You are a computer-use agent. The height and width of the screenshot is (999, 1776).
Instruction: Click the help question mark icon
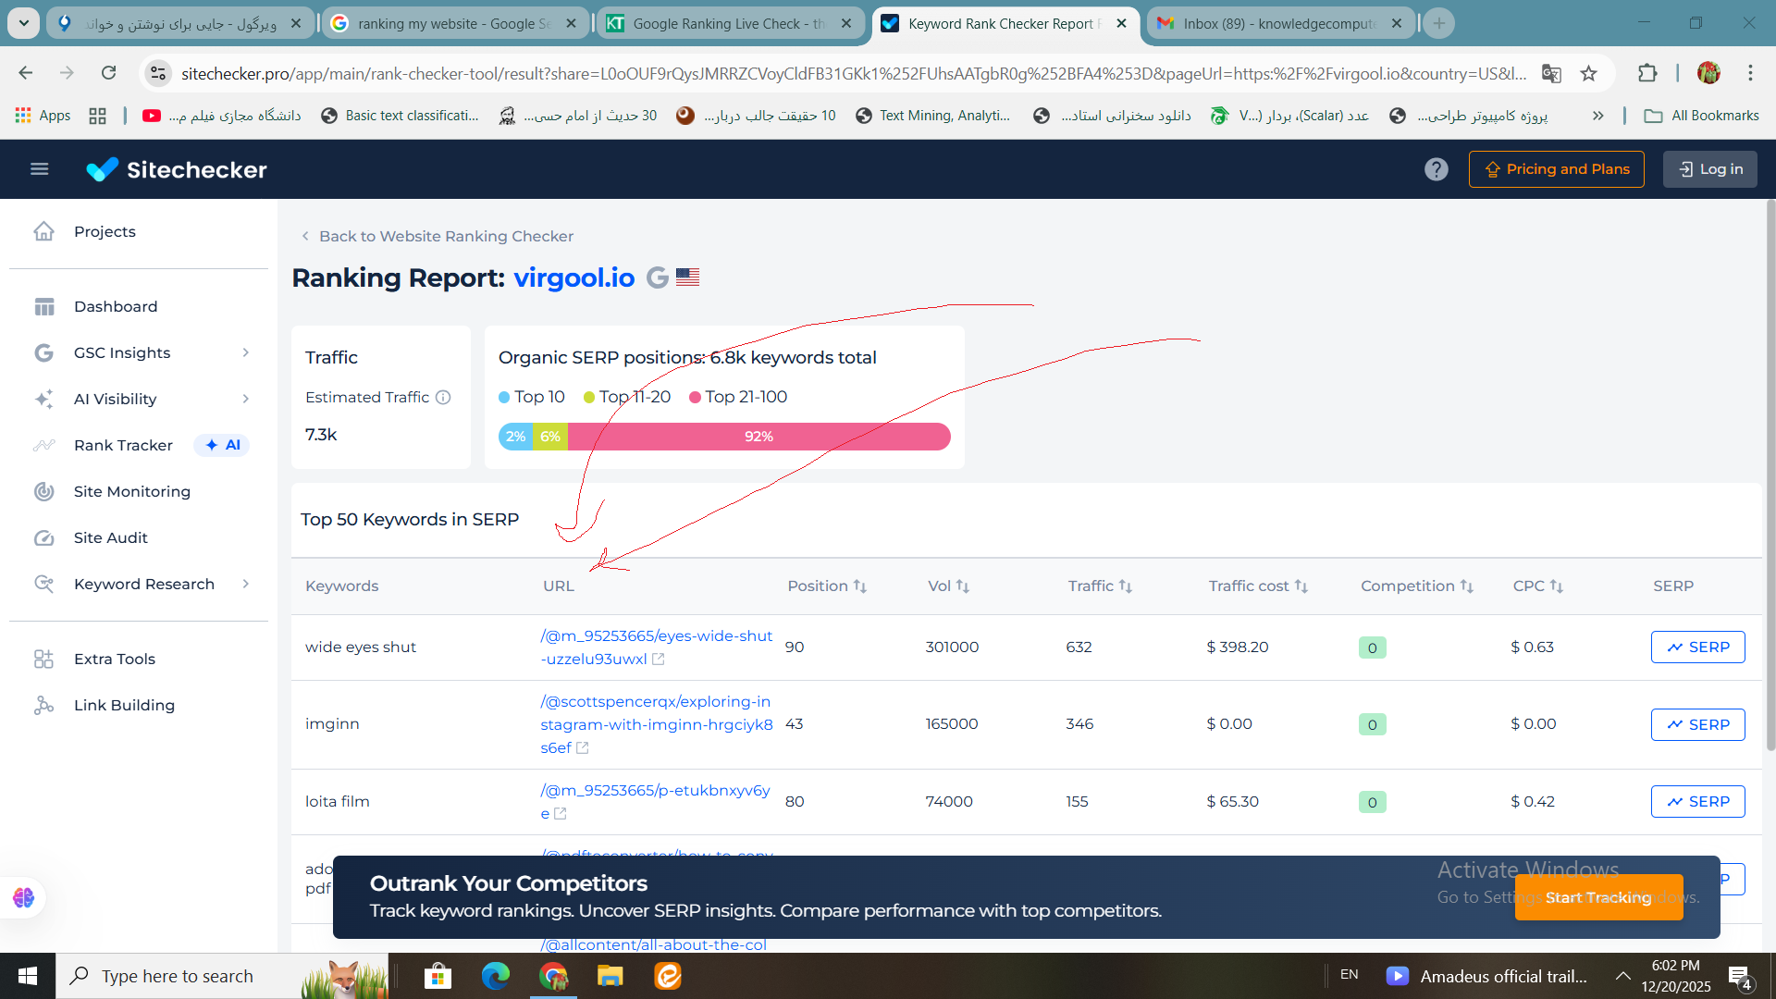1436,169
